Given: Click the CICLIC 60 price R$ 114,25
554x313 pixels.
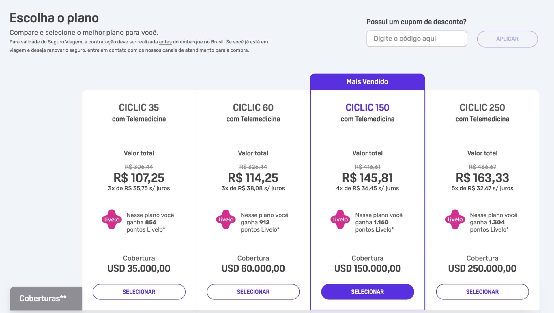Looking at the screenshot, I should click(253, 178).
